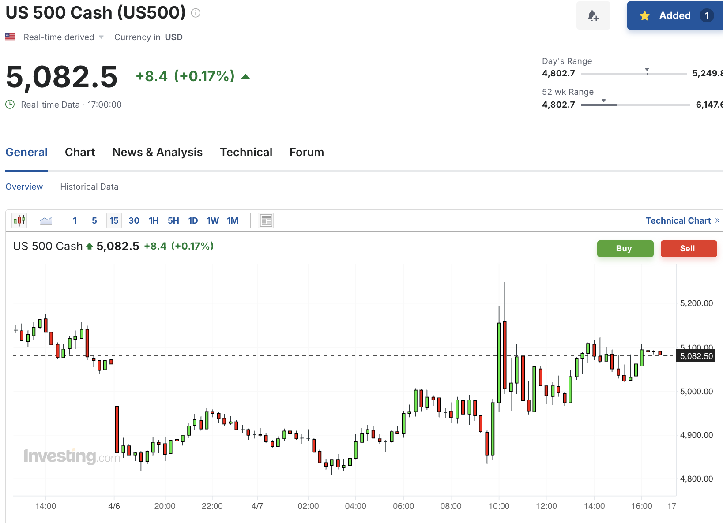Select the 15 minute interval
This screenshot has height=523, width=723.
coord(114,220)
